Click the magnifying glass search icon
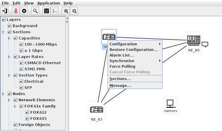This screenshot has width=222, height=131. [x=35, y=11]
